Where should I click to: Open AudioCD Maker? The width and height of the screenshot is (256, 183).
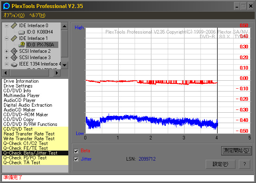pos(35,110)
